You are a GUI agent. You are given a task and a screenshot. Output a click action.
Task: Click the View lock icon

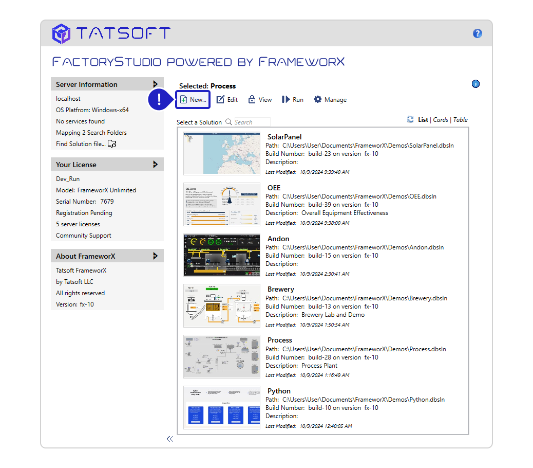pyautogui.click(x=252, y=99)
